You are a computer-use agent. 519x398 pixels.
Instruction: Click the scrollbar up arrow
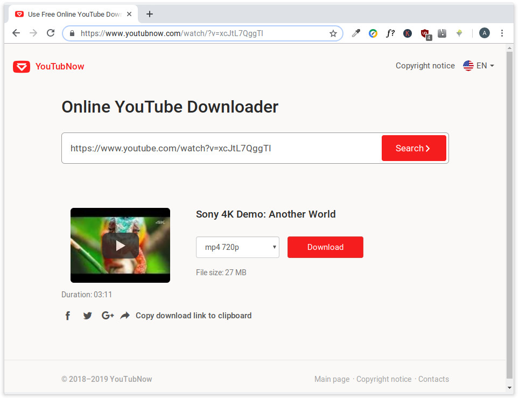tap(510, 48)
